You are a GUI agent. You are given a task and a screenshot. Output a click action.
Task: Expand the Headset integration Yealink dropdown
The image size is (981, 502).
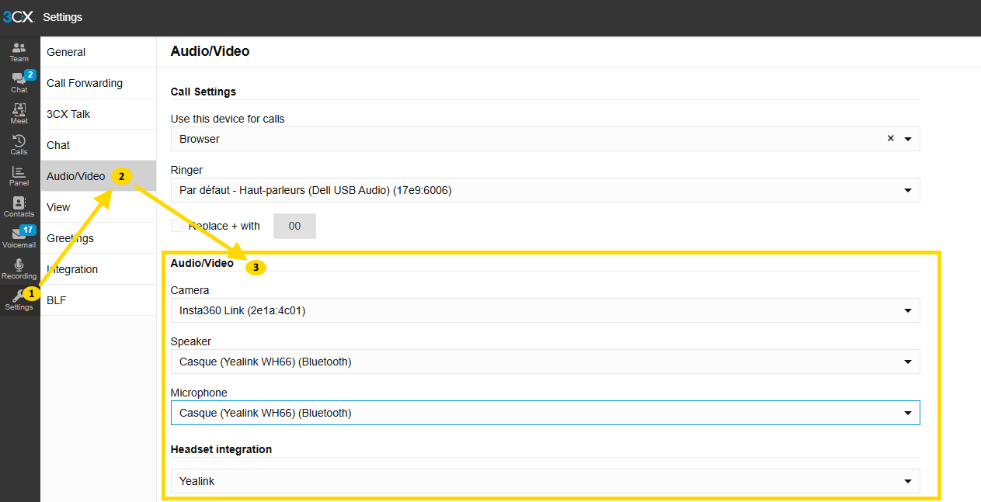pos(545,481)
